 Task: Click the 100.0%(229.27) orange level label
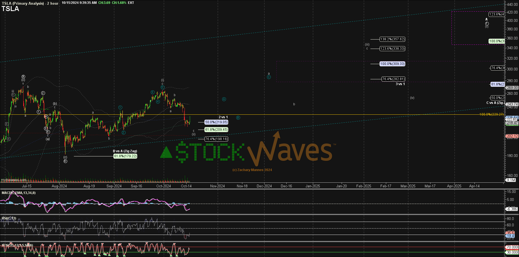click(492, 114)
